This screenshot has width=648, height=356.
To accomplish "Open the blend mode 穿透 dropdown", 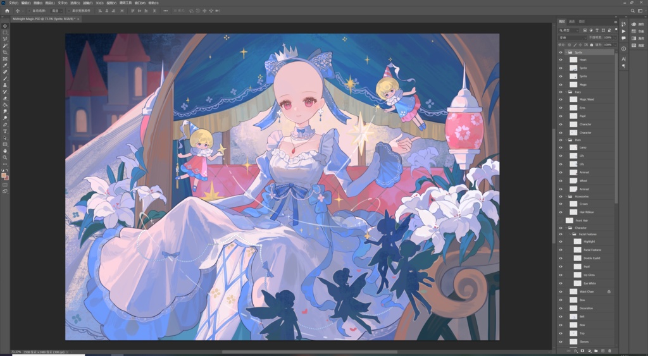I will pos(572,37).
